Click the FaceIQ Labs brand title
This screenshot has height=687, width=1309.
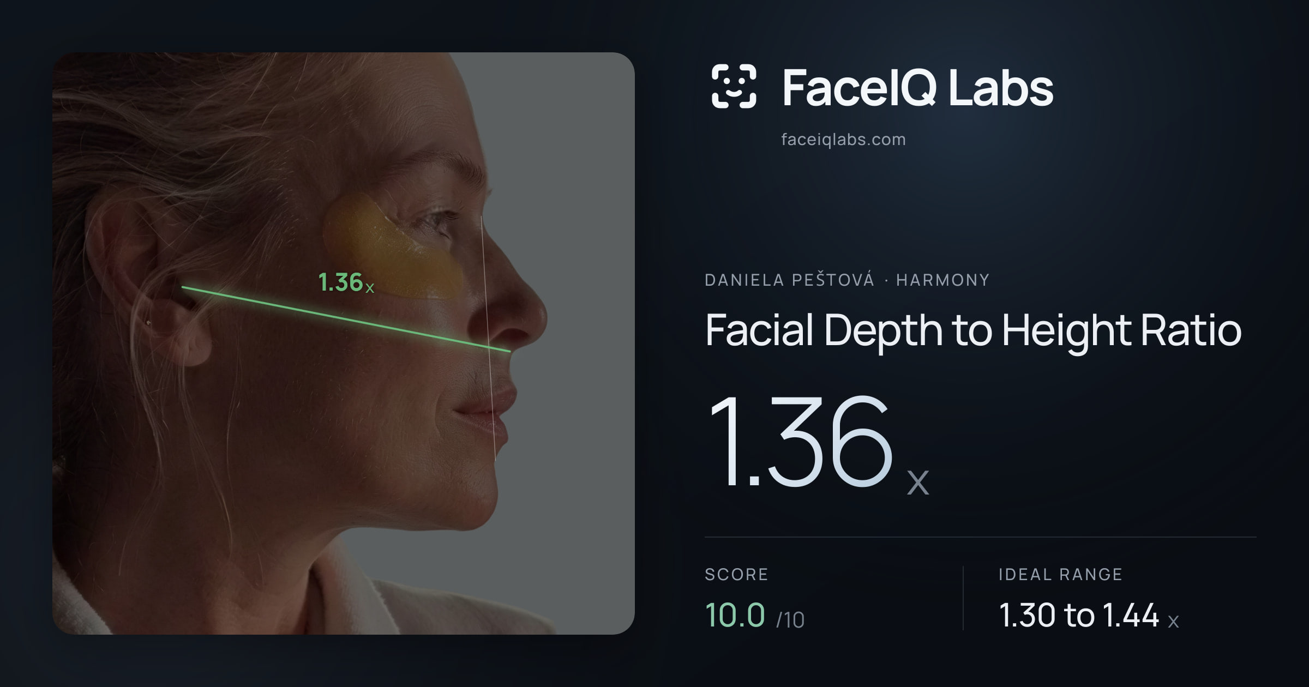point(917,87)
